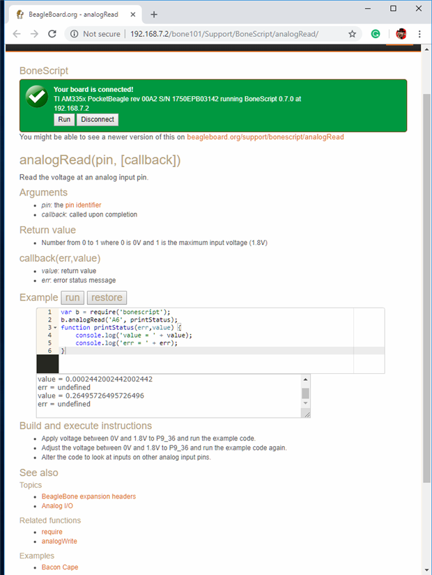
Task: Click the green connected checkmark icon
Action: click(x=37, y=97)
